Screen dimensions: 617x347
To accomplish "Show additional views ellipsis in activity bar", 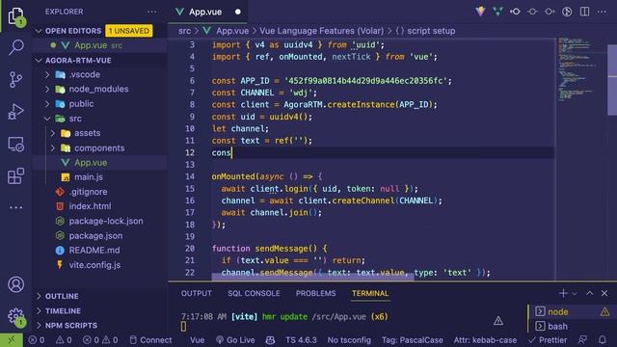I will point(16,207).
